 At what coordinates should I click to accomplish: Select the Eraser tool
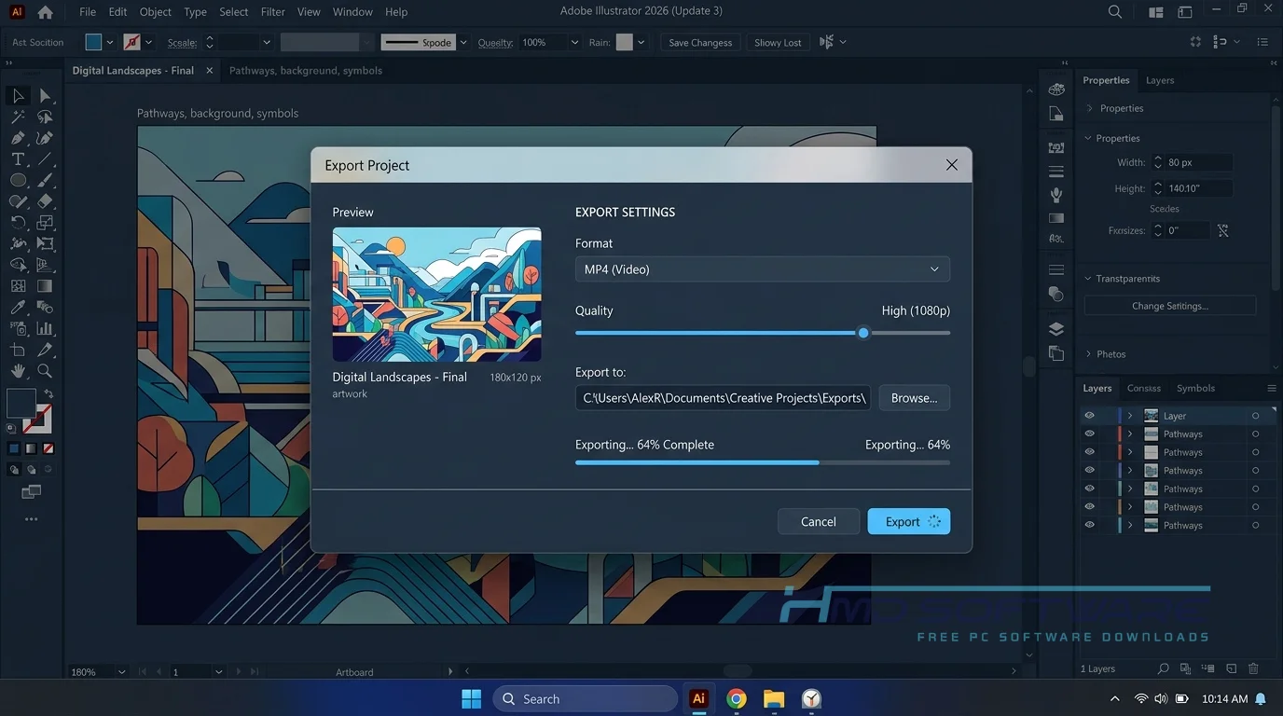(45, 201)
